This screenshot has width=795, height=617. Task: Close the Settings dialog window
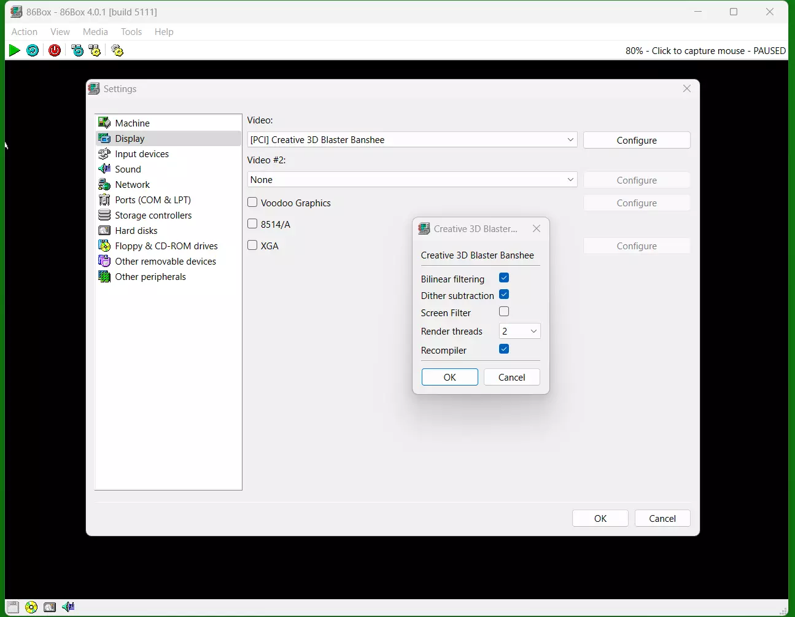pos(687,88)
